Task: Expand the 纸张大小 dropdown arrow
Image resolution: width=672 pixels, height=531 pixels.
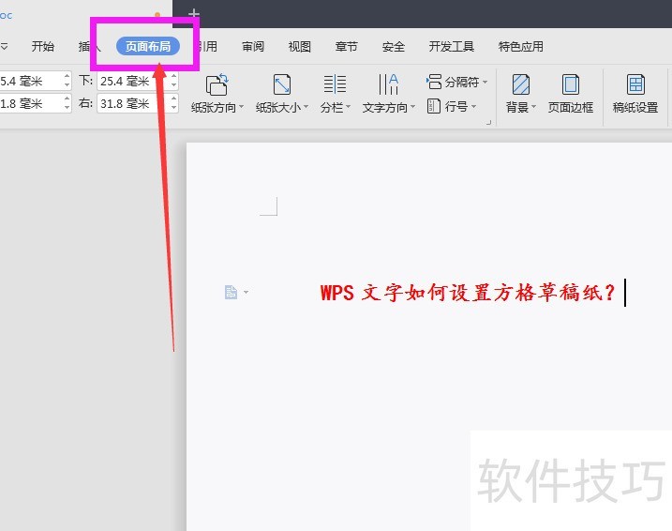Action: [306, 107]
